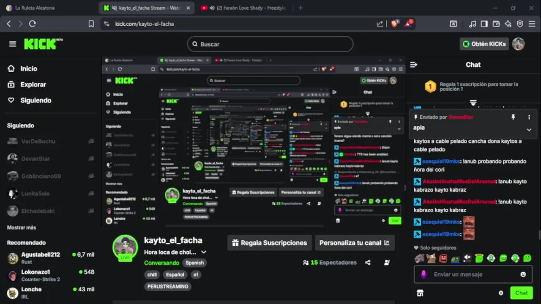541x304 pixels.
Task: Click Personaliza tu canal button
Action: [355, 243]
